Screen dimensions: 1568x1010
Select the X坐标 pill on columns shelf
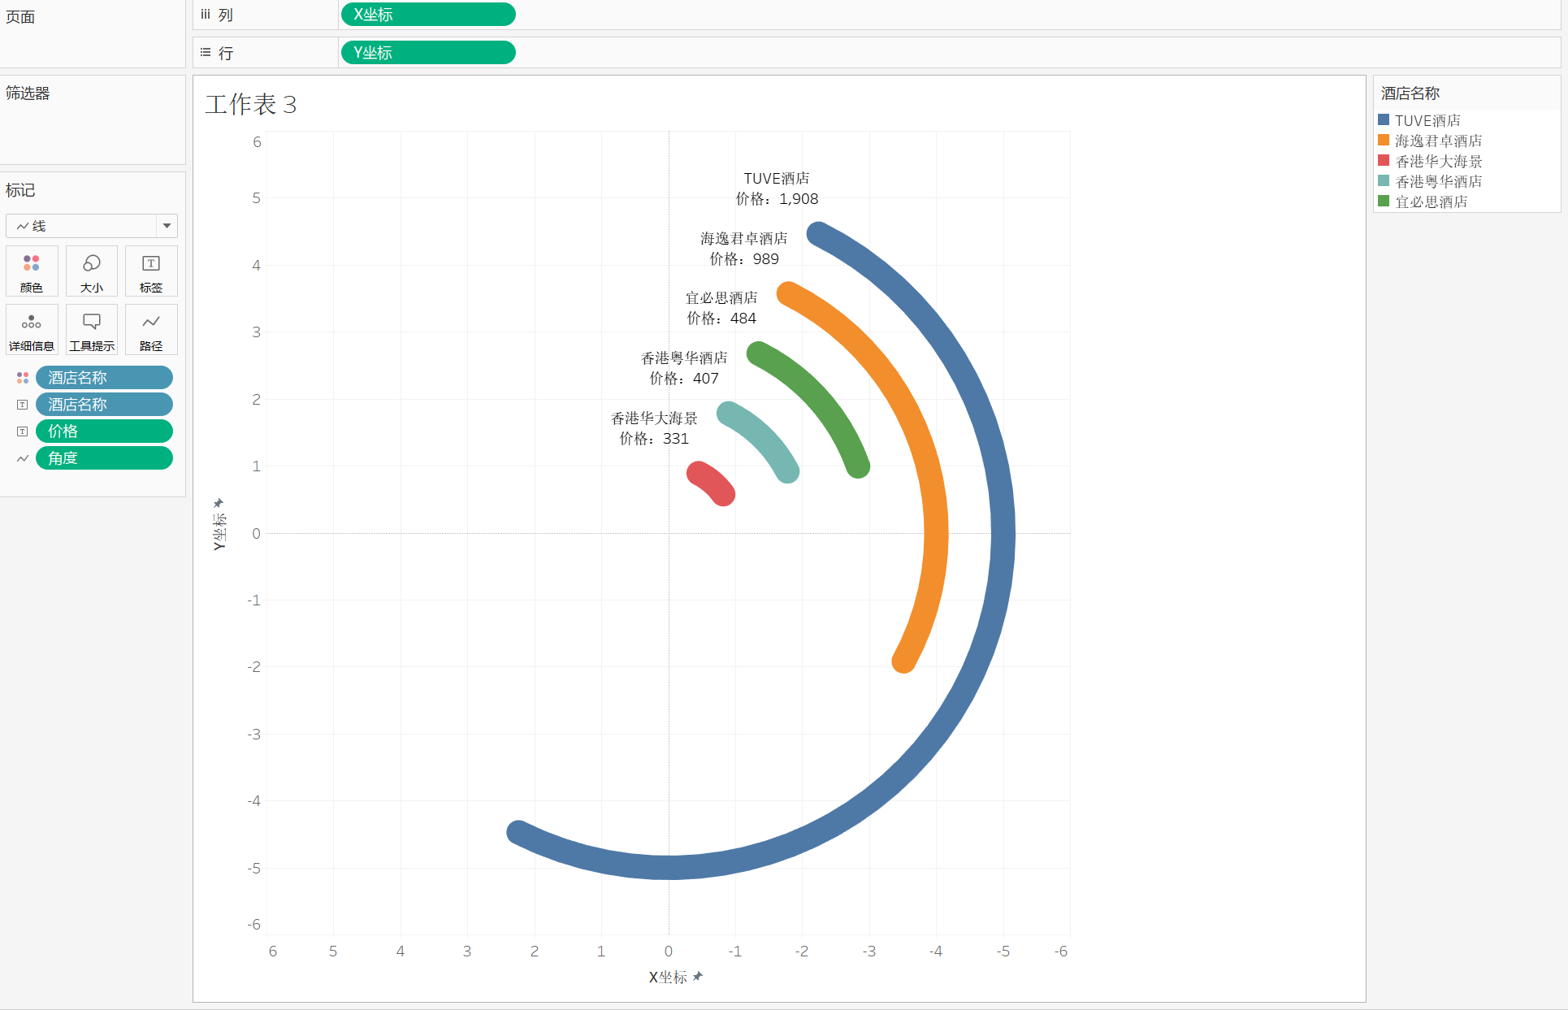tap(428, 15)
